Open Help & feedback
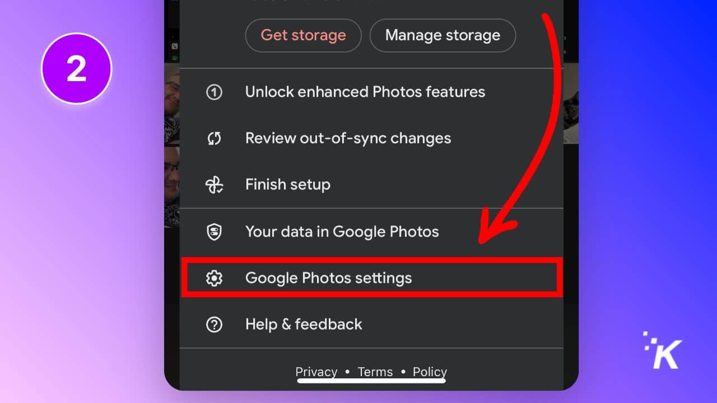Image resolution: width=717 pixels, height=403 pixels. [304, 324]
